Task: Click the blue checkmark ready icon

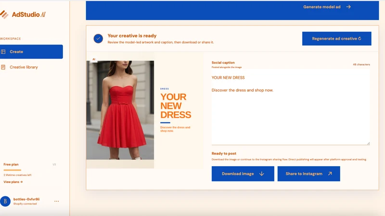Action: point(98,38)
